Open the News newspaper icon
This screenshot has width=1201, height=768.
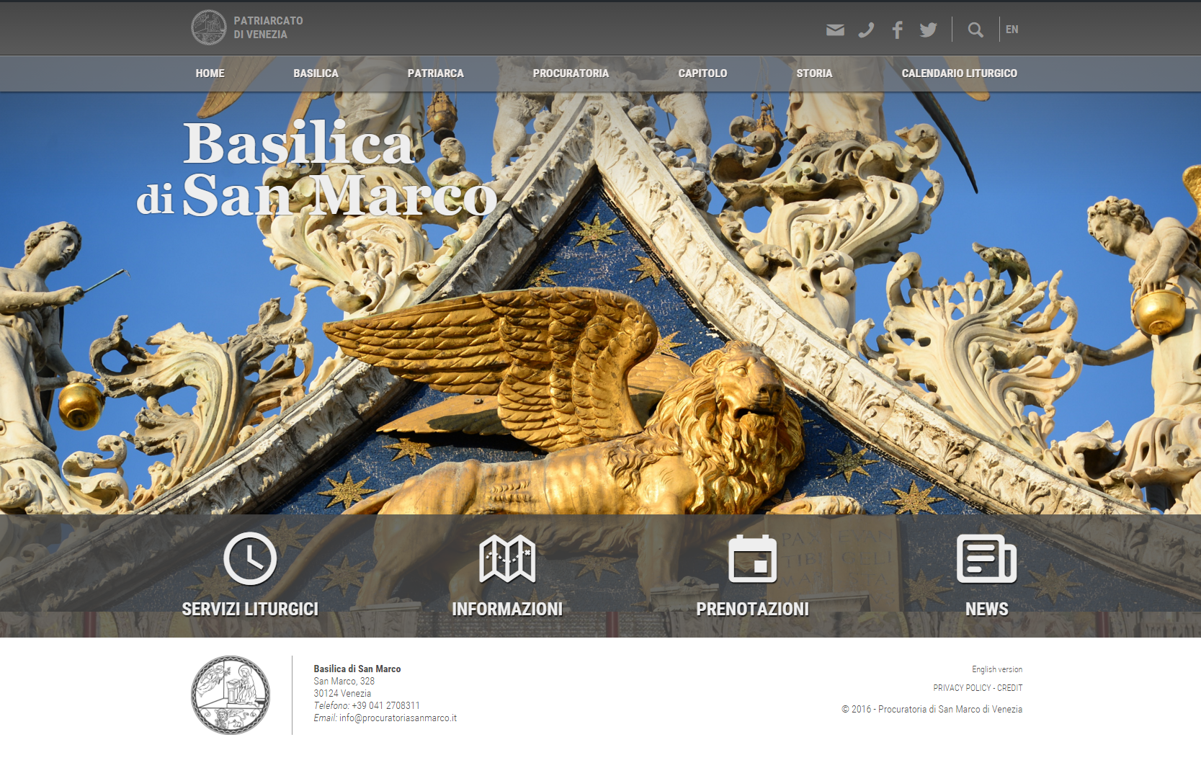(x=986, y=558)
